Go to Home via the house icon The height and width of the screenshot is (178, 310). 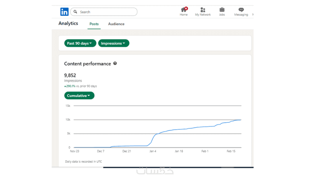click(x=184, y=10)
